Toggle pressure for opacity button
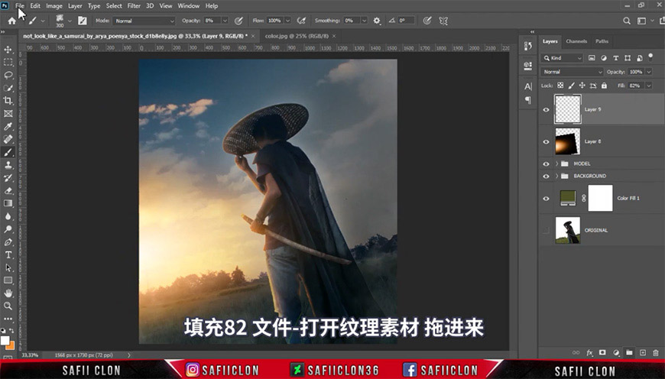 click(x=238, y=21)
